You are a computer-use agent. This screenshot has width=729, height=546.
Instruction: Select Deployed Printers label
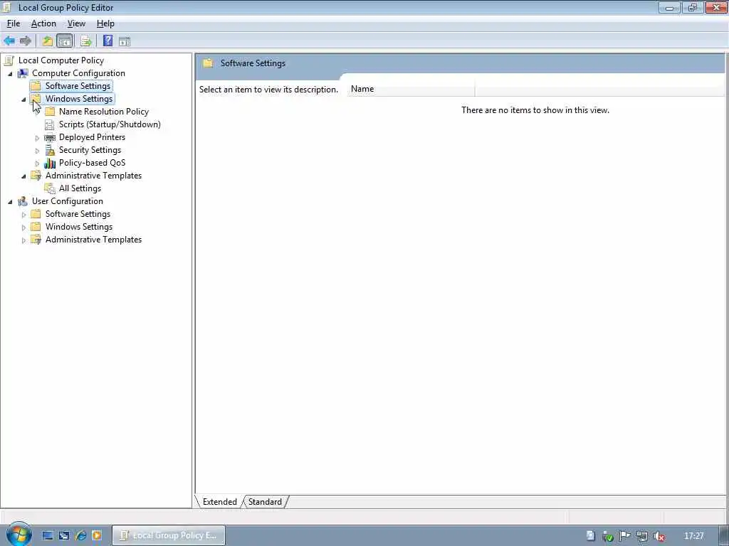point(92,137)
